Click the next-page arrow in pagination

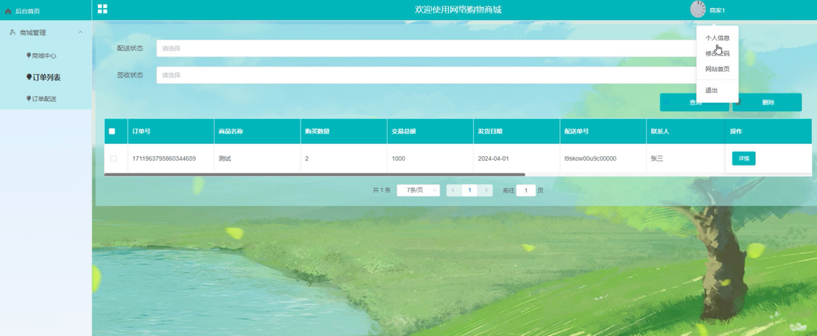[x=486, y=190]
